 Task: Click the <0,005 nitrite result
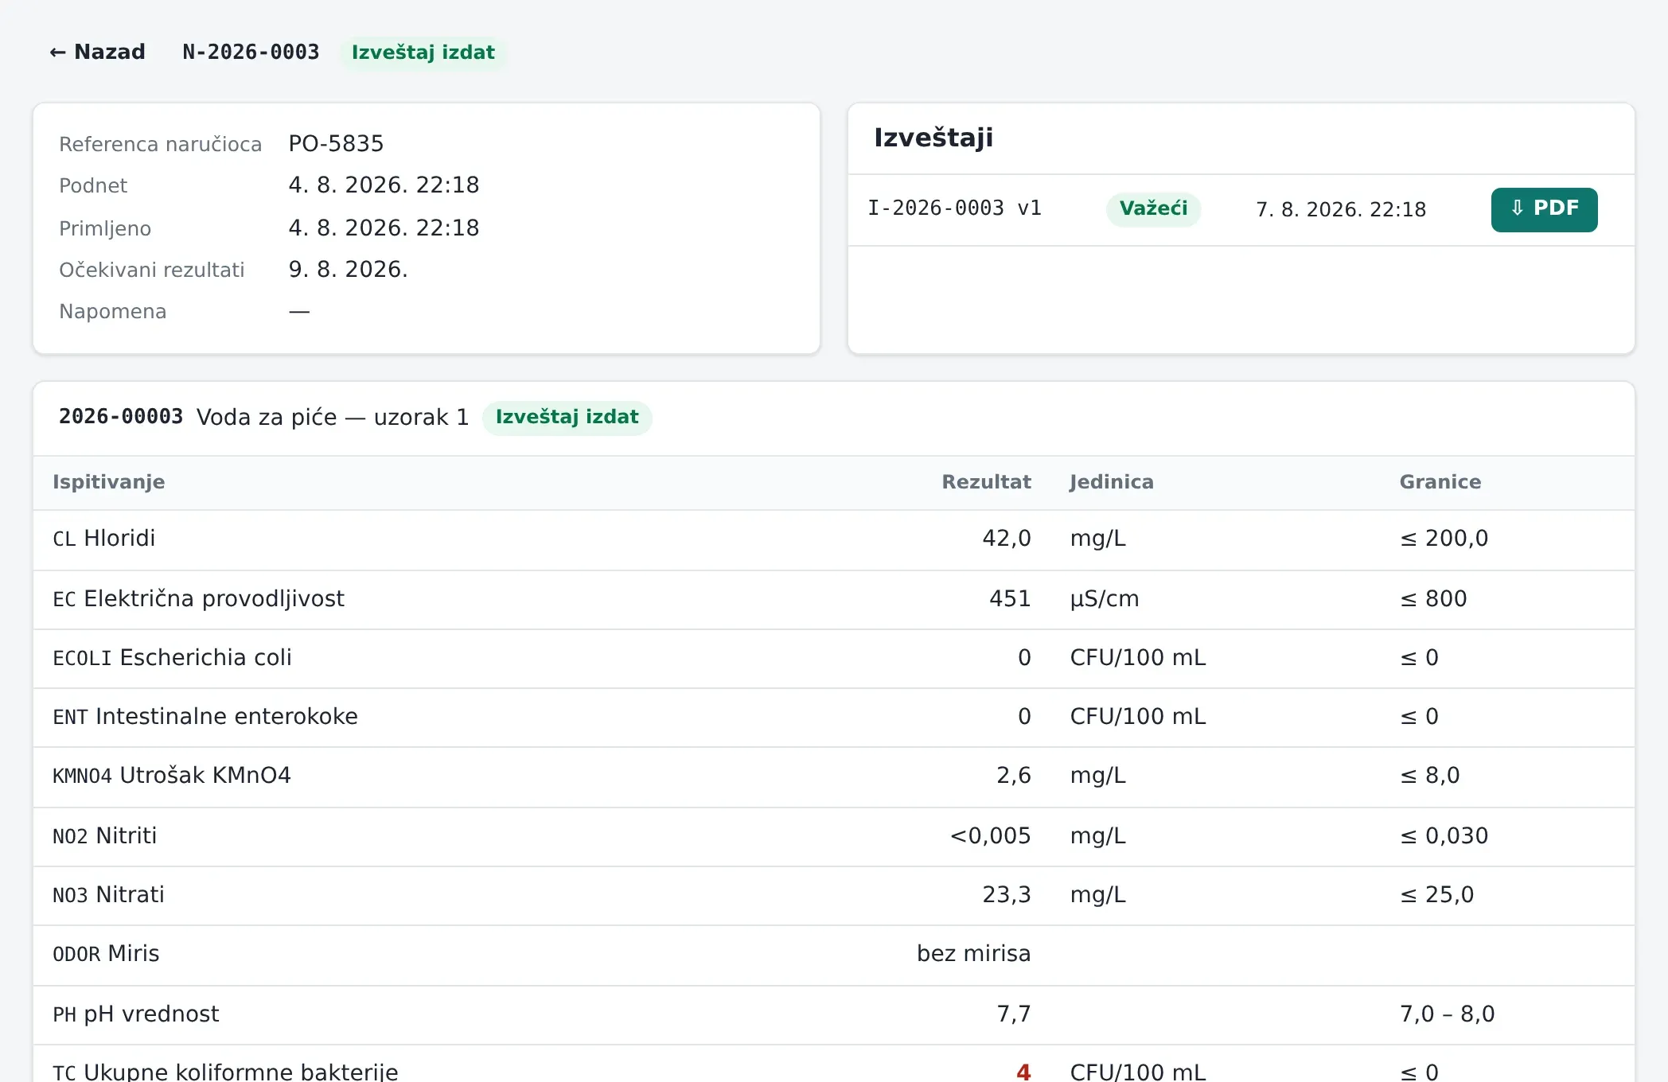(x=990, y=836)
